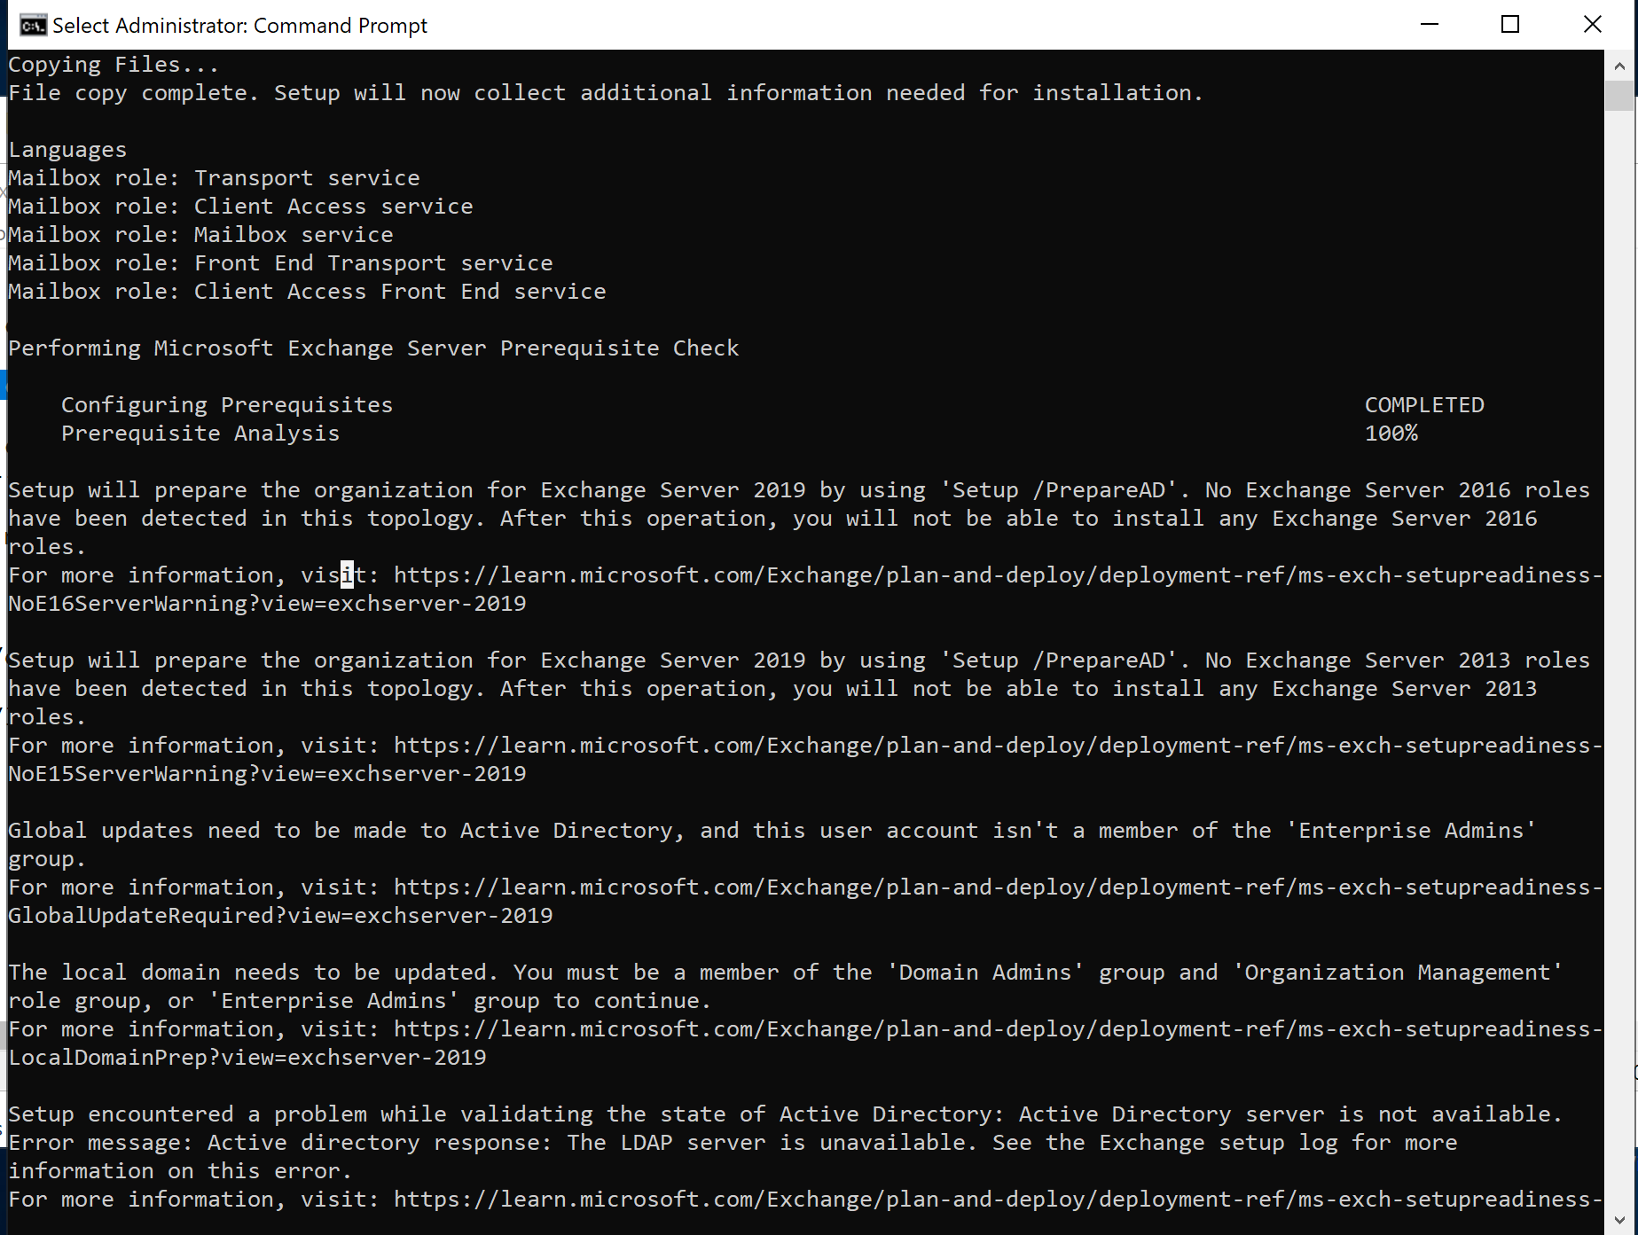1638x1235 pixels.
Task: Click the scrollbar down arrow
Action: (x=1619, y=1220)
